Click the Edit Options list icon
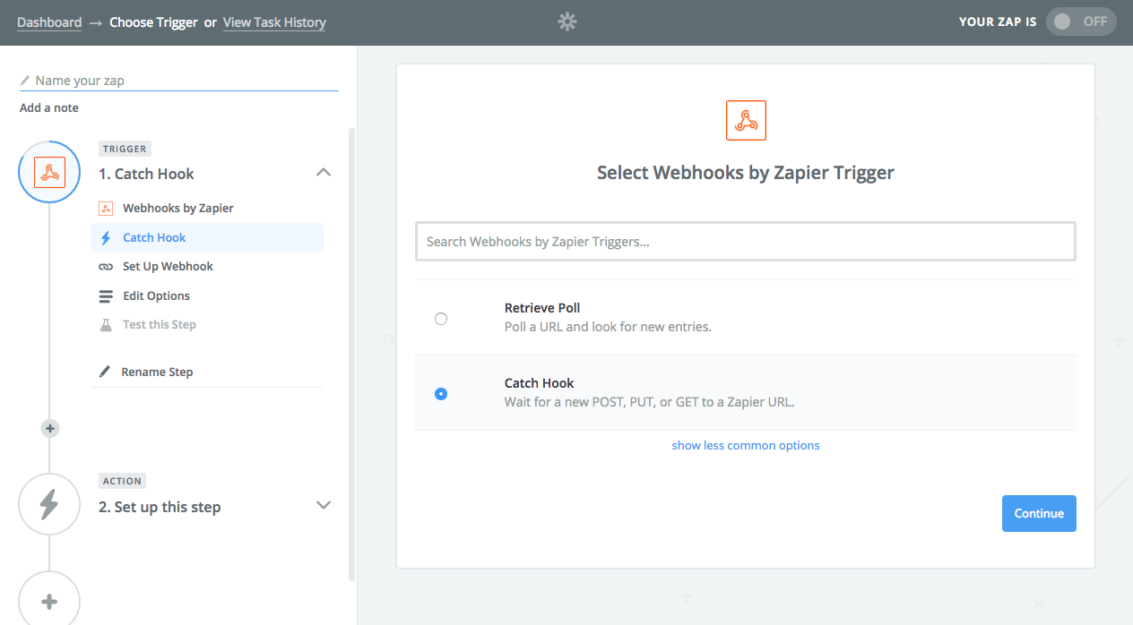The height and width of the screenshot is (625, 1133). [108, 295]
